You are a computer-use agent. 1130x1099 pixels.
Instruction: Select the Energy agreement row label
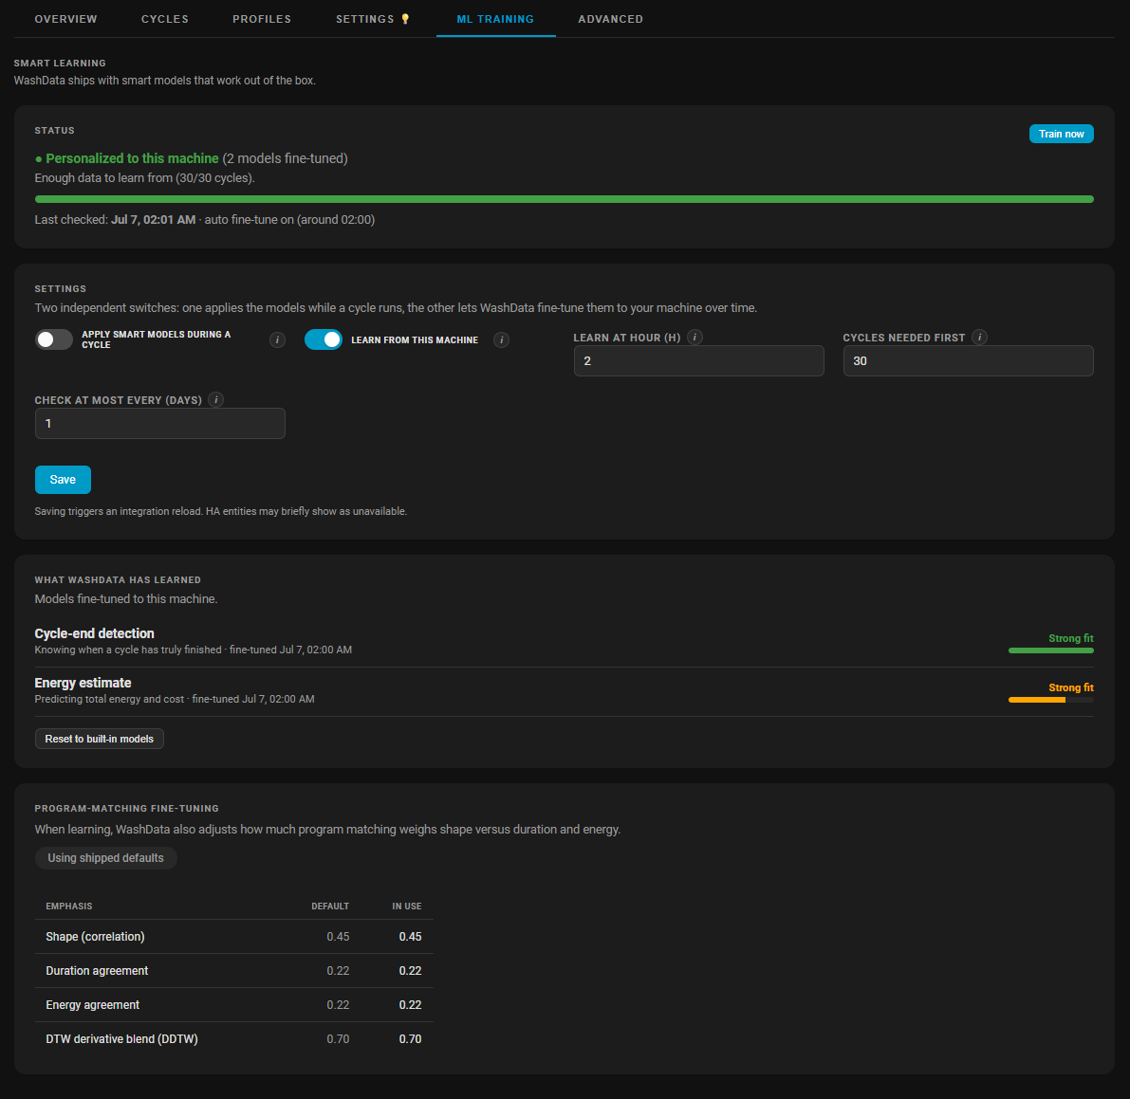tap(92, 1005)
